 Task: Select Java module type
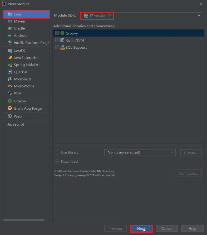tap(26, 14)
